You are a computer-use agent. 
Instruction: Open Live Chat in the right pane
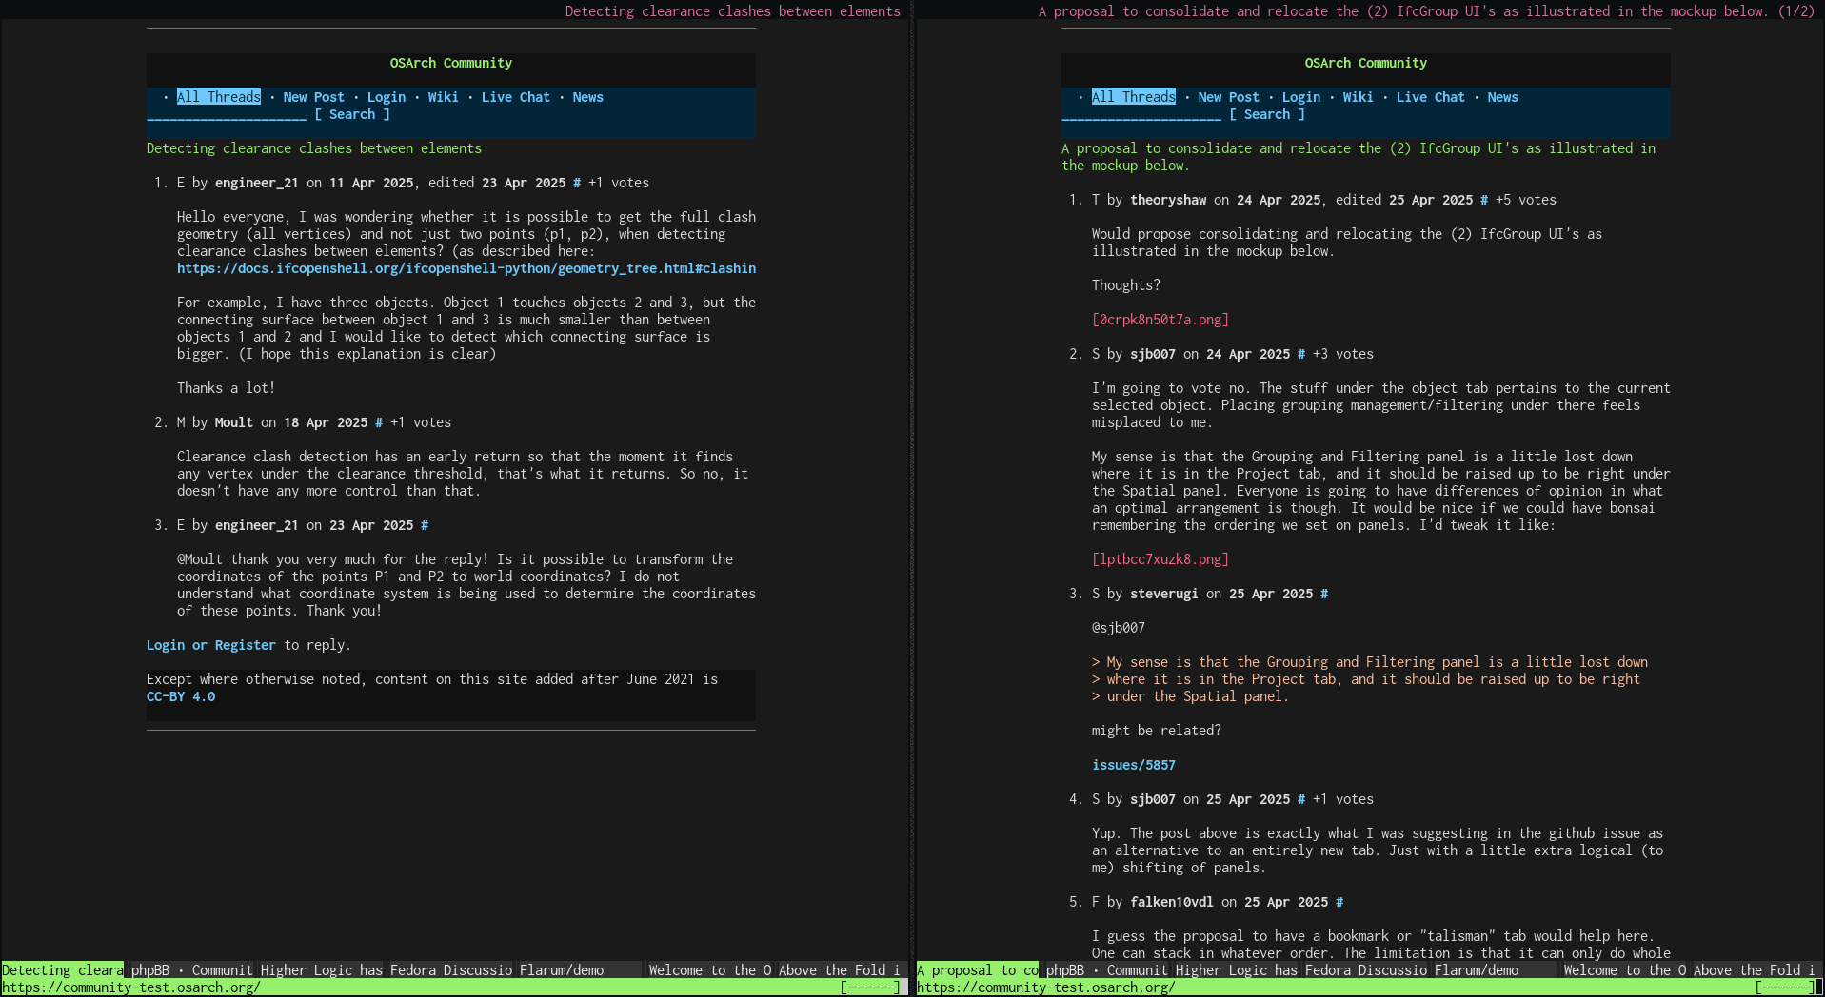[x=1431, y=97]
